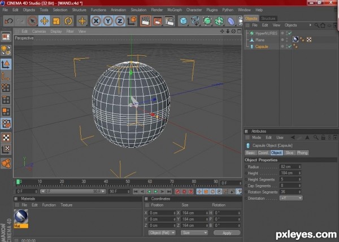Open the Slice attribute tab
Viewport: 339px width, 242px height.
point(289,153)
